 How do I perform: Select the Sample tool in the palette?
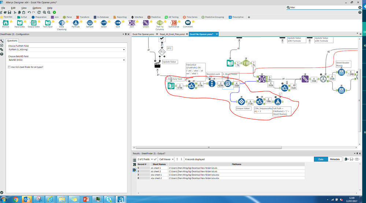90,24
